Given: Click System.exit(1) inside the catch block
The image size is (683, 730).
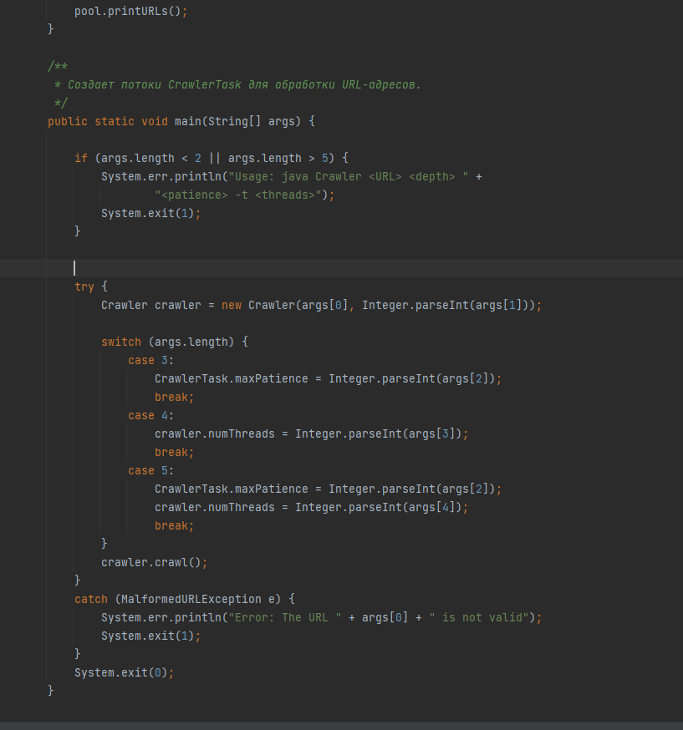Looking at the screenshot, I should [151, 636].
